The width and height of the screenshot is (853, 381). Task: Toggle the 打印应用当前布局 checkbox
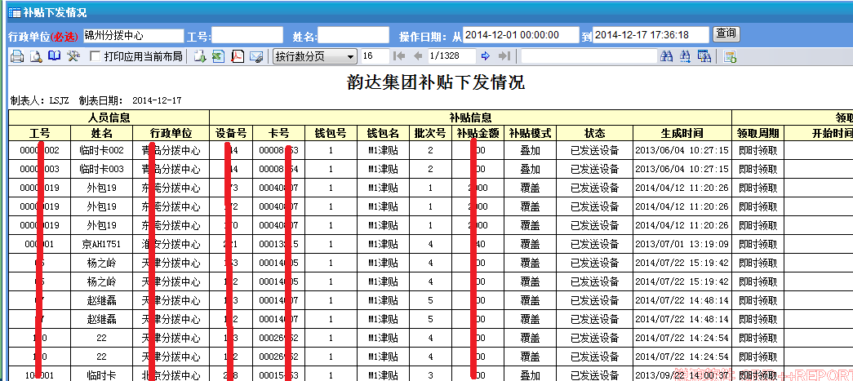[95, 56]
